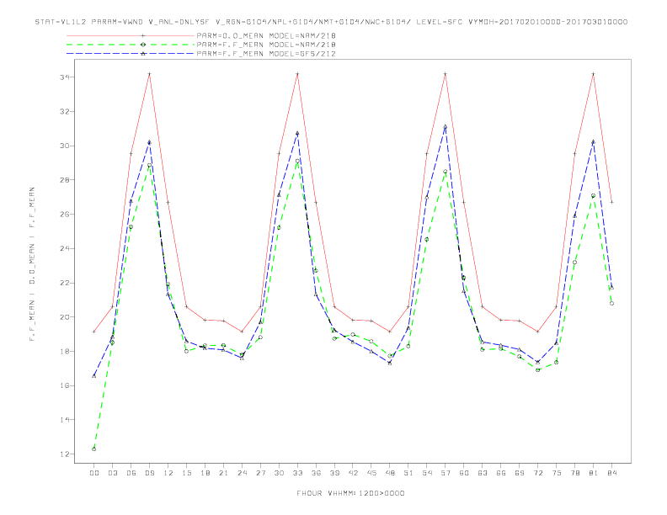The image size is (667, 515).
Task: Click x-axis tick label 15
Action: [186, 473]
